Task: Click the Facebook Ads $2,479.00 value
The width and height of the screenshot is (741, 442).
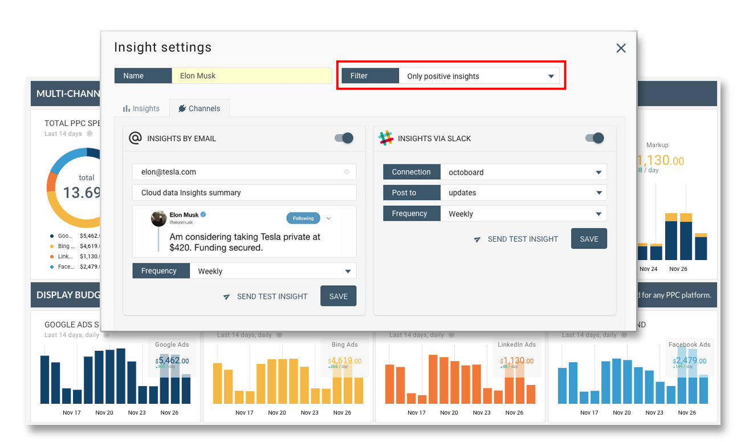Action: [x=689, y=360]
